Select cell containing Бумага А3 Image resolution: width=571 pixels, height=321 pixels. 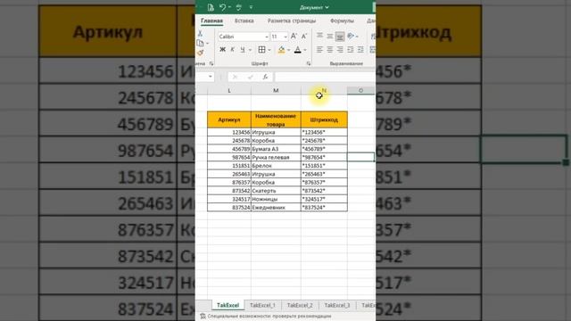coord(276,149)
